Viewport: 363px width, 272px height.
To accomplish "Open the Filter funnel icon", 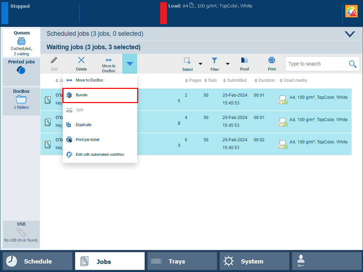I will 214,61.
